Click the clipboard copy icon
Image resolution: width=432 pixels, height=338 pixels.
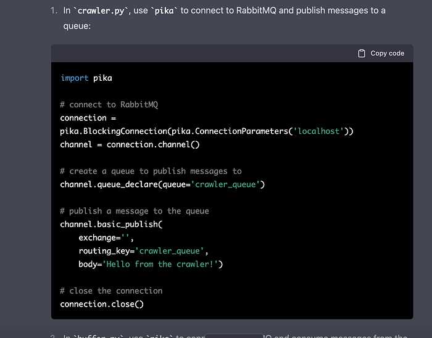[x=362, y=54]
